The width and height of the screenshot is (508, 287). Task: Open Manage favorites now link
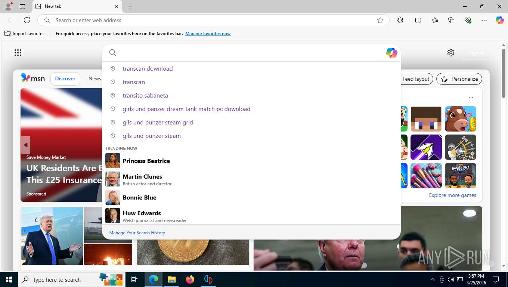[x=208, y=34]
